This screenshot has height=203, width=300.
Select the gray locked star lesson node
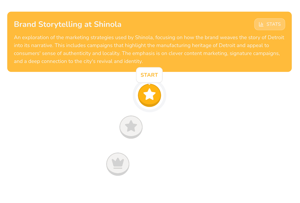(131, 127)
